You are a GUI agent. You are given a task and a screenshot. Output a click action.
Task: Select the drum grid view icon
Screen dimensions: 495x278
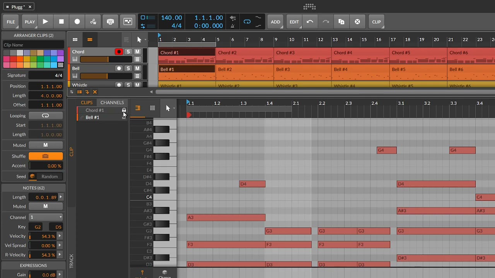point(152,108)
